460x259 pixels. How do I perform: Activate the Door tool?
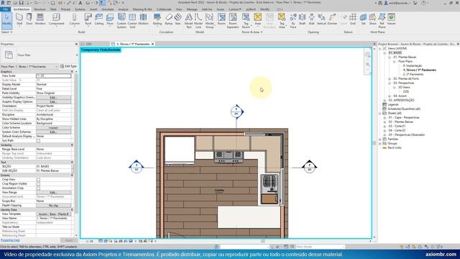coord(29,19)
